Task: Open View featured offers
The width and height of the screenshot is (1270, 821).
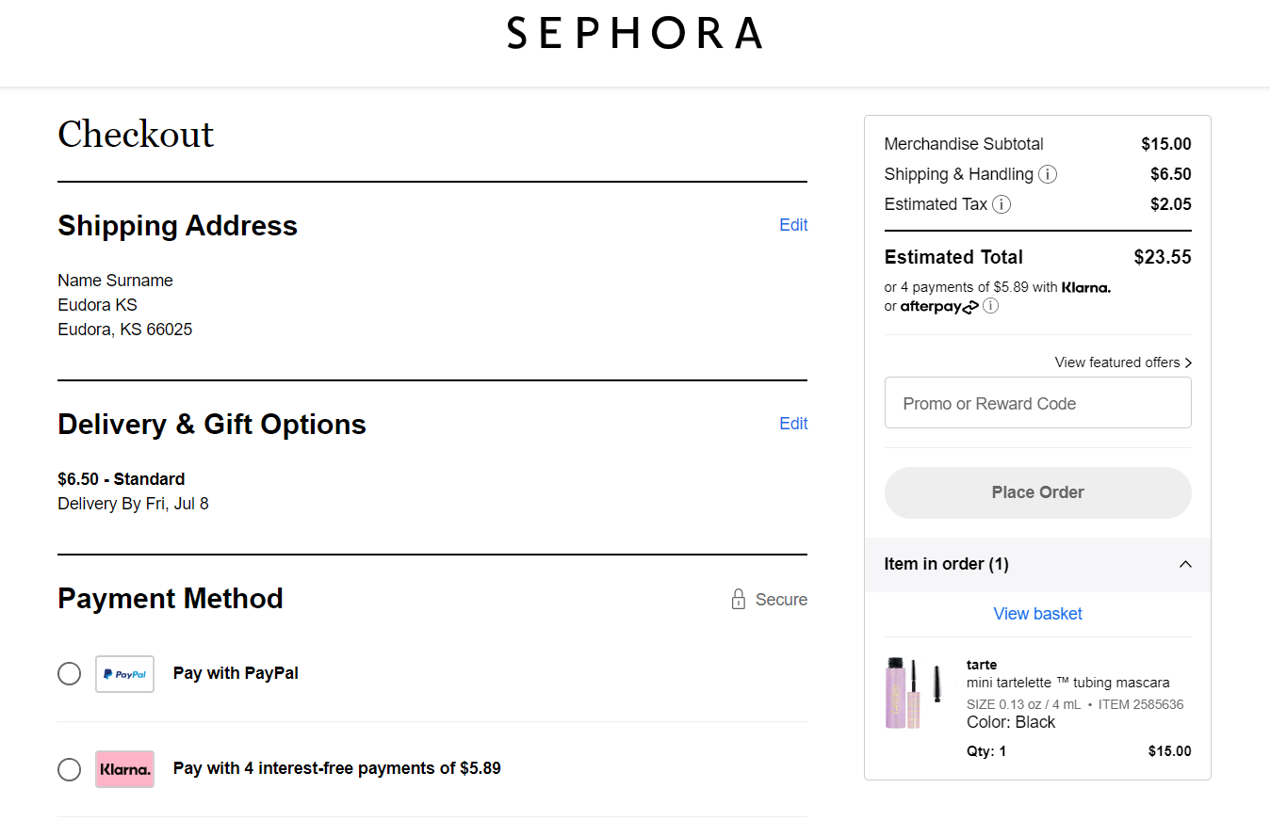Action: [x=1122, y=362]
